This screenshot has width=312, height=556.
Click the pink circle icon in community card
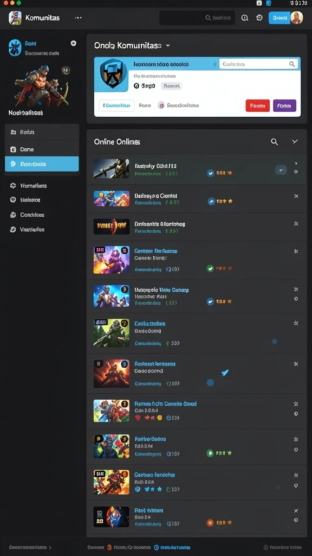161,105
